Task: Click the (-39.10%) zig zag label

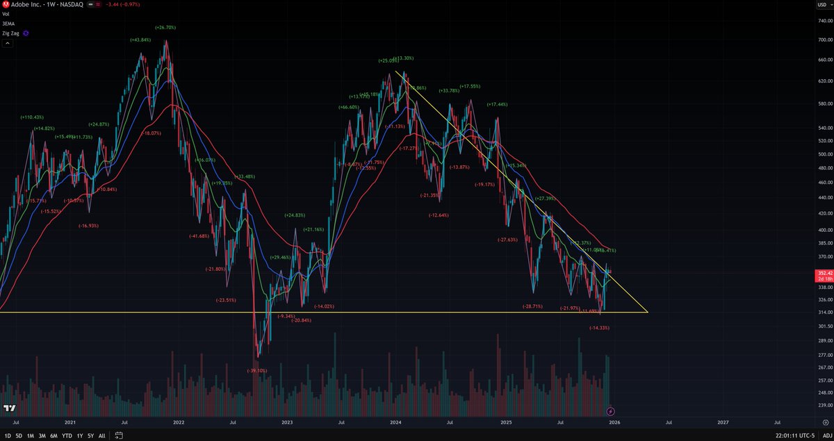Action: pos(257,370)
